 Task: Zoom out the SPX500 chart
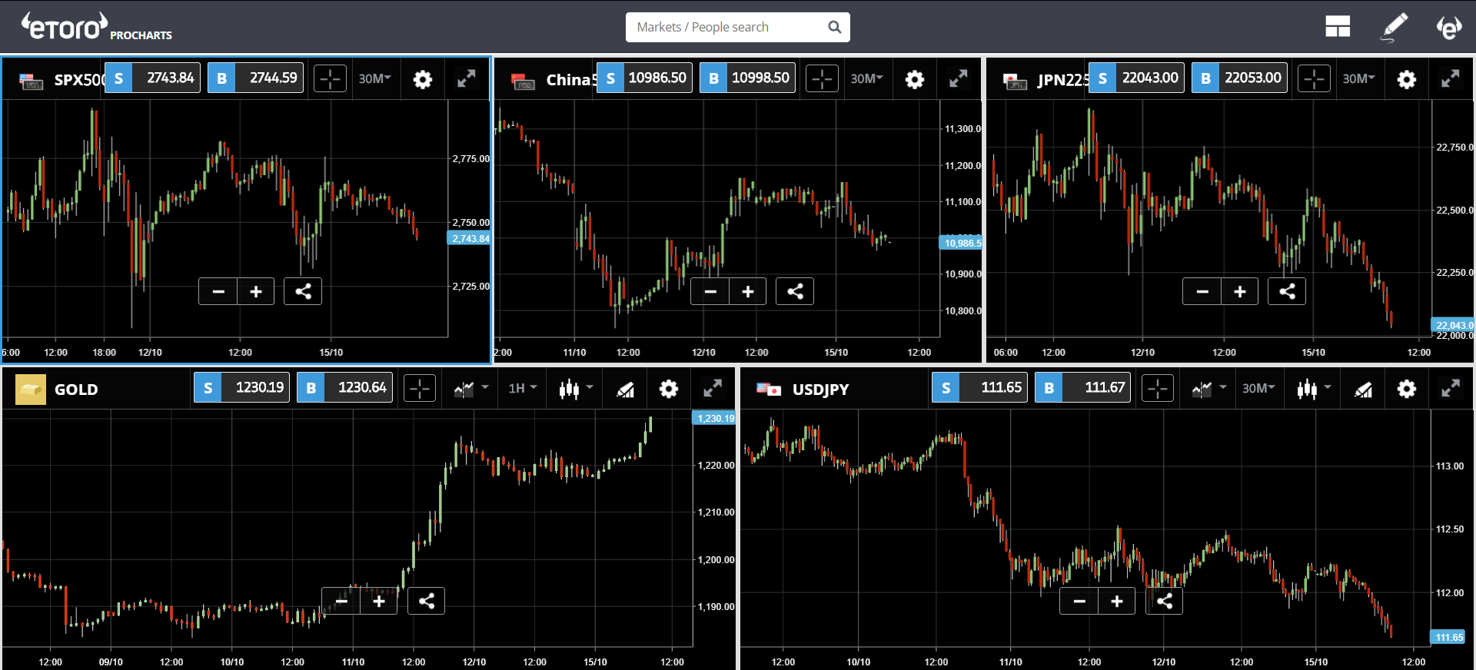pos(218,291)
